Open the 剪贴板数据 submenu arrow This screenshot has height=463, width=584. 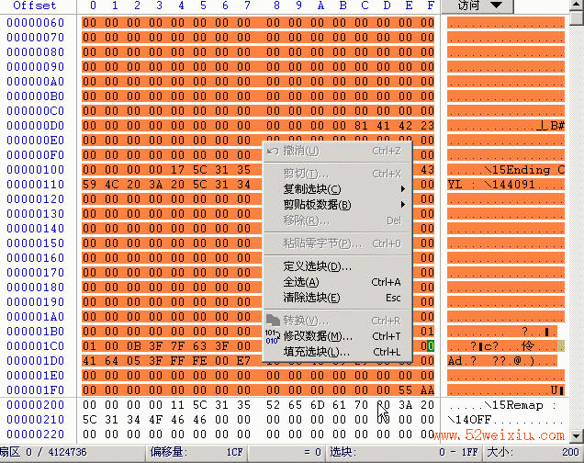(x=402, y=205)
